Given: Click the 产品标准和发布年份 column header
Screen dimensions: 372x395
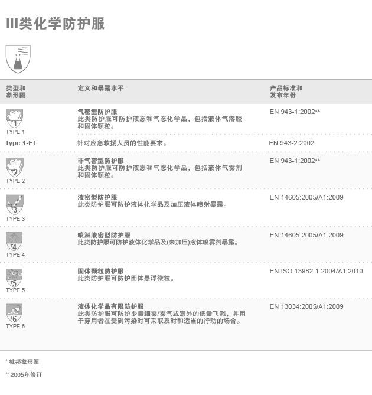Looking at the screenshot, I should point(286,92).
